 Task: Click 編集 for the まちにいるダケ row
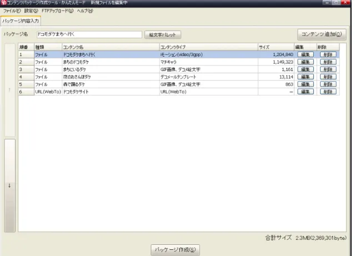[x=305, y=69]
